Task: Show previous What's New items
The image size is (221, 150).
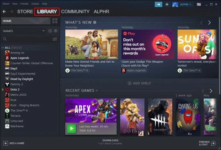Action: [x=201, y=22]
